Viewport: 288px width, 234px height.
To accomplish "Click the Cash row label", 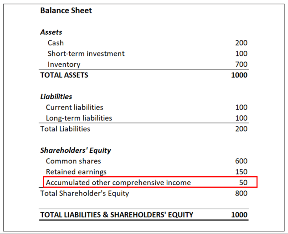I will (x=55, y=43).
